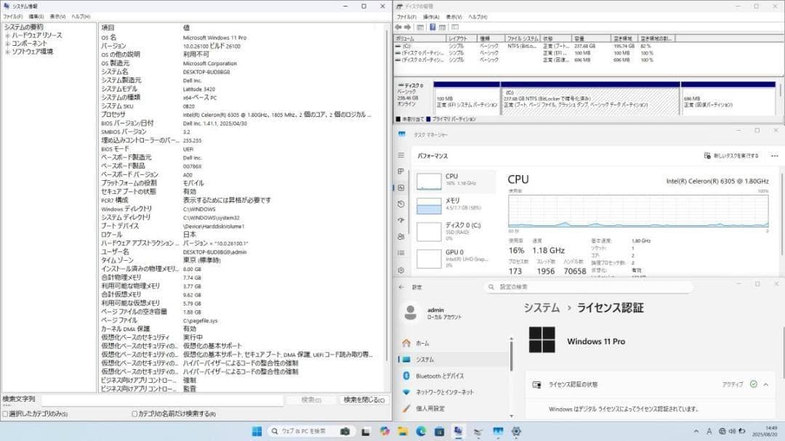The height and width of the screenshot is (441, 785).
Task: Click the help icon in Disk Management toolbar
Action: [x=433, y=28]
